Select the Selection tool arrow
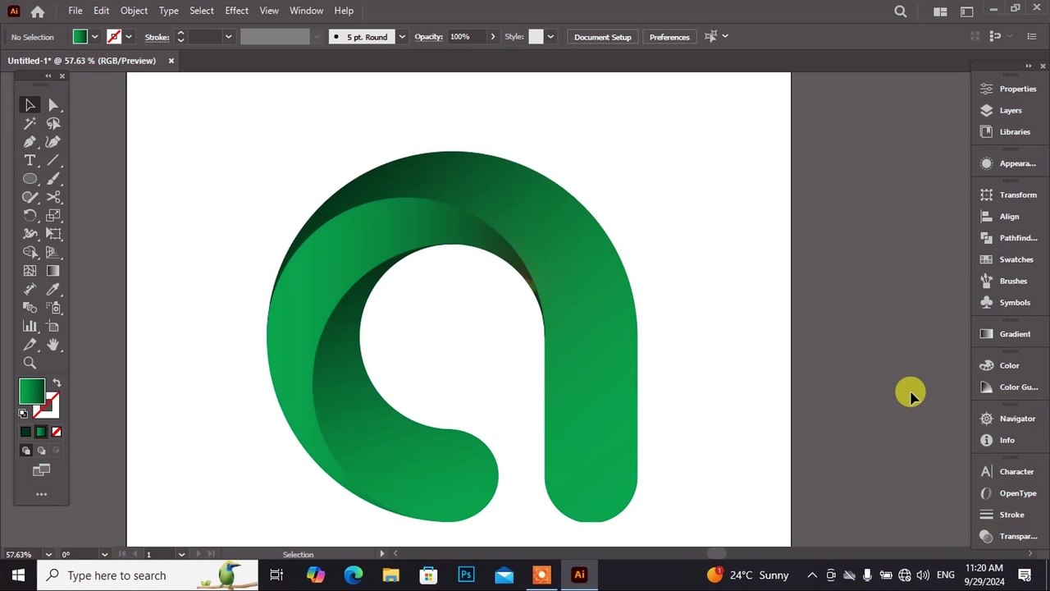This screenshot has width=1050, height=591. (x=30, y=105)
